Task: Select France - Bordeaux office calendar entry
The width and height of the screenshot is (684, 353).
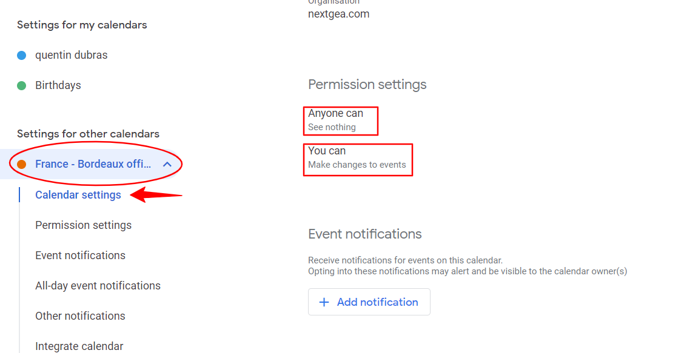Action: (x=93, y=164)
